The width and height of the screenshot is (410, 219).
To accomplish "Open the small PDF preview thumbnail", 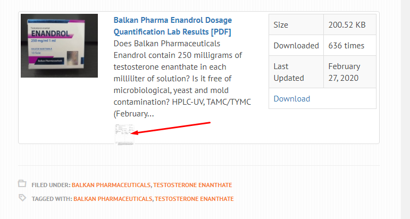I will click(123, 134).
